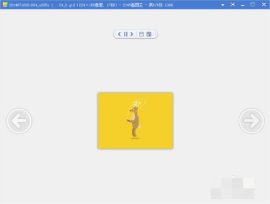Image resolution: width=270 pixels, height=204 pixels.
Task: Minimize the image viewer window
Action: pyautogui.click(x=242, y=5)
